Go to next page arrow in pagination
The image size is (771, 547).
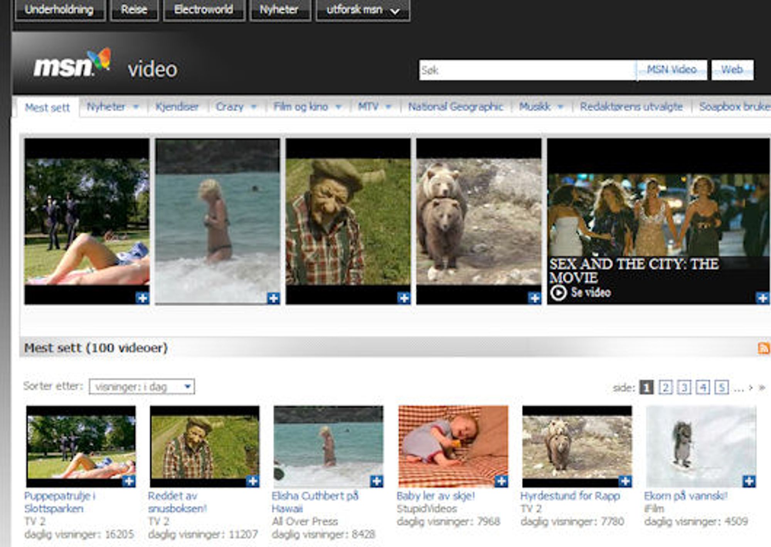pos(751,387)
